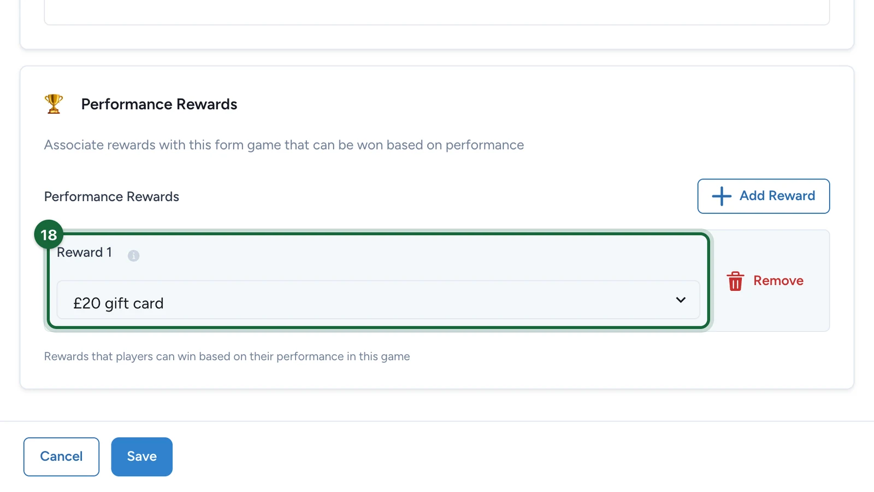This screenshot has width=874, height=492.
Task: Click the trophy icon beside Performance Rewards
Action: [54, 104]
